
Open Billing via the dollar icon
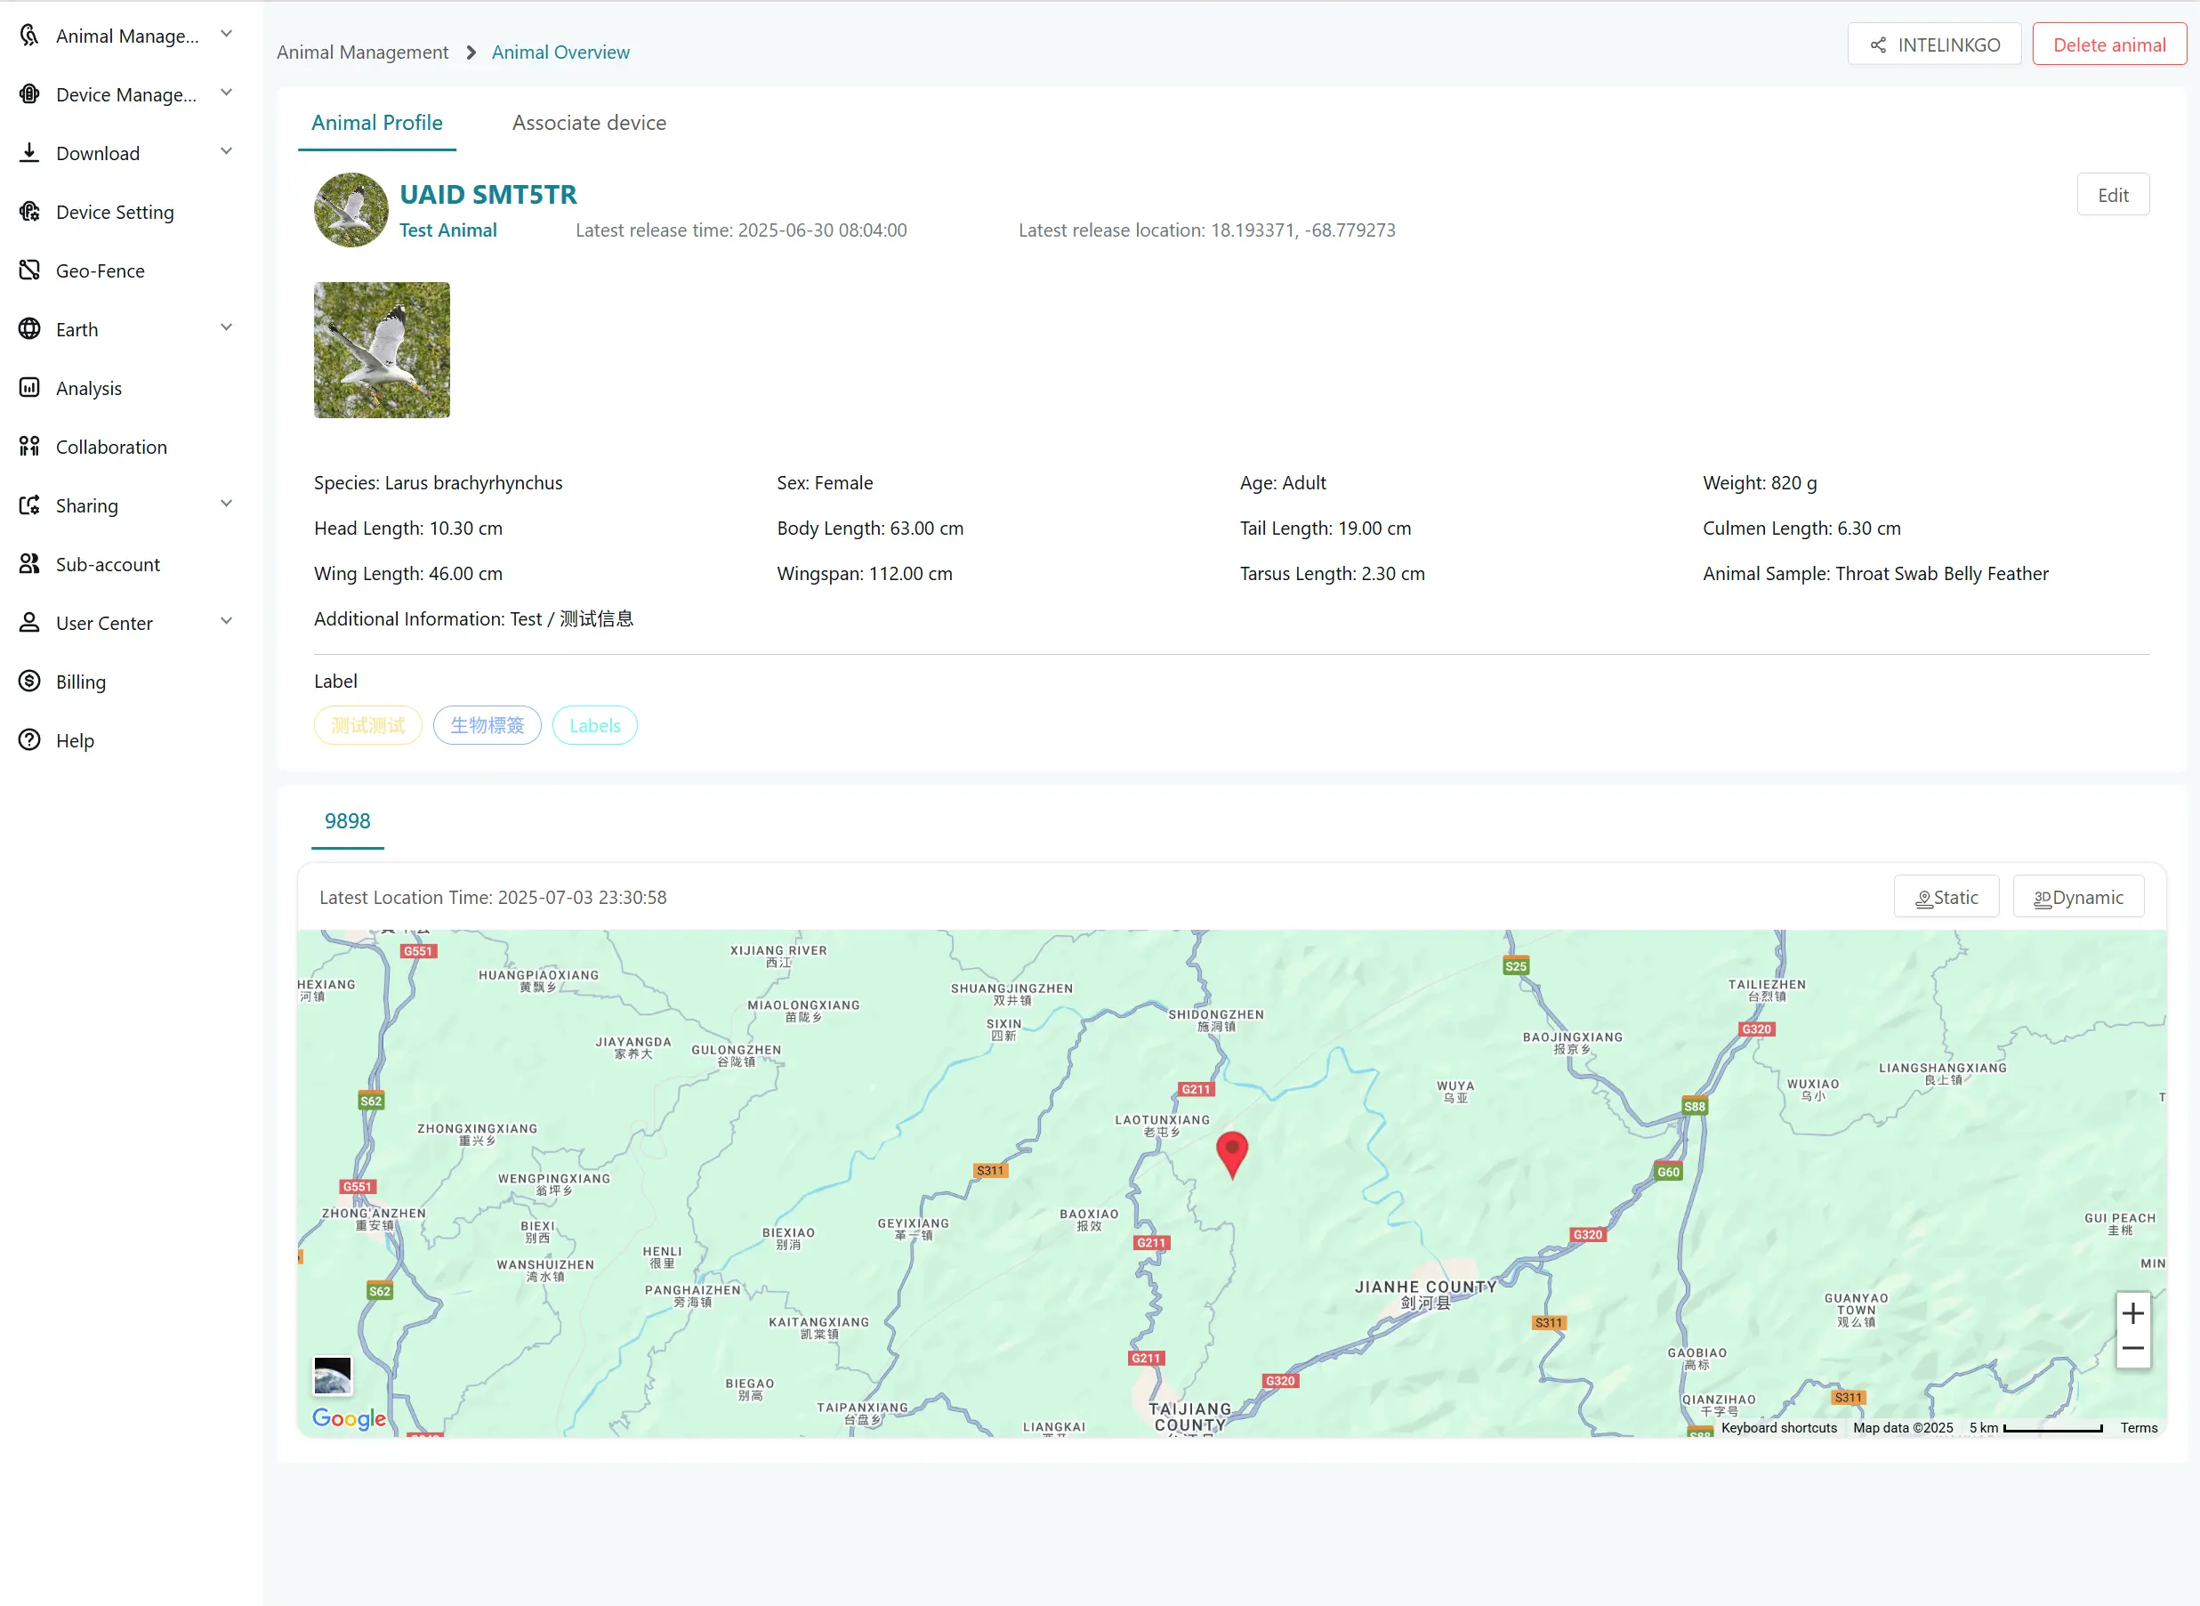(x=29, y=682)
